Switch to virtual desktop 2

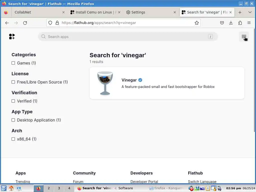(x=49, y=188)
